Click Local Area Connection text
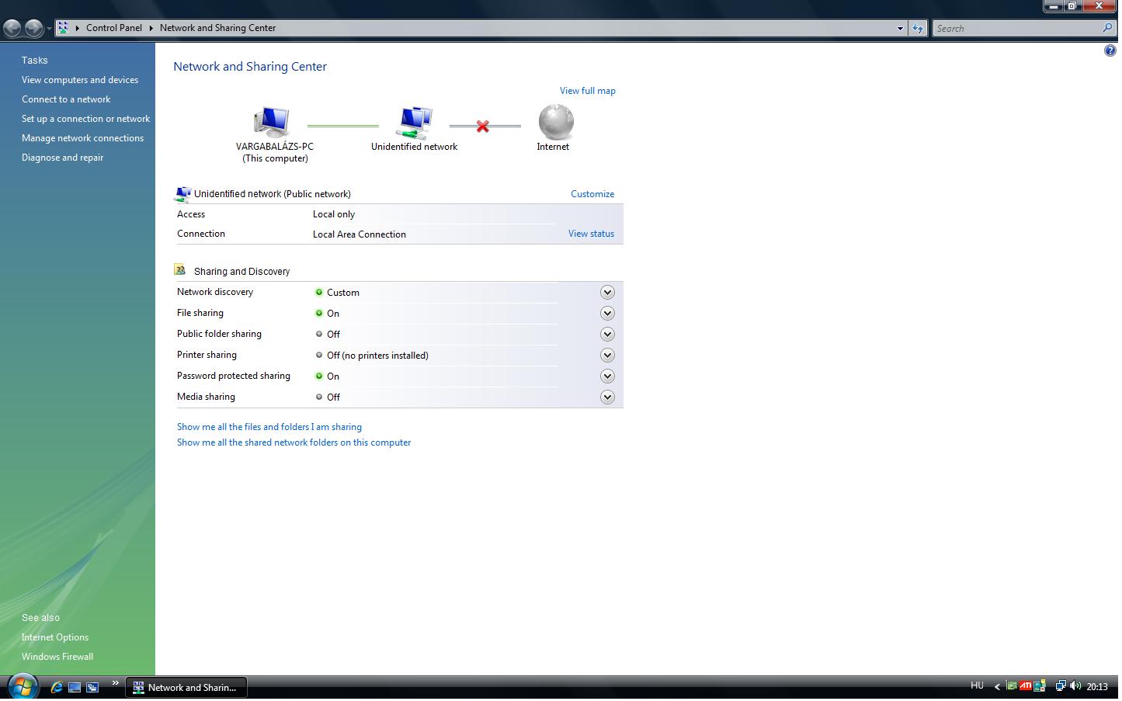 (x=360, y=234)
